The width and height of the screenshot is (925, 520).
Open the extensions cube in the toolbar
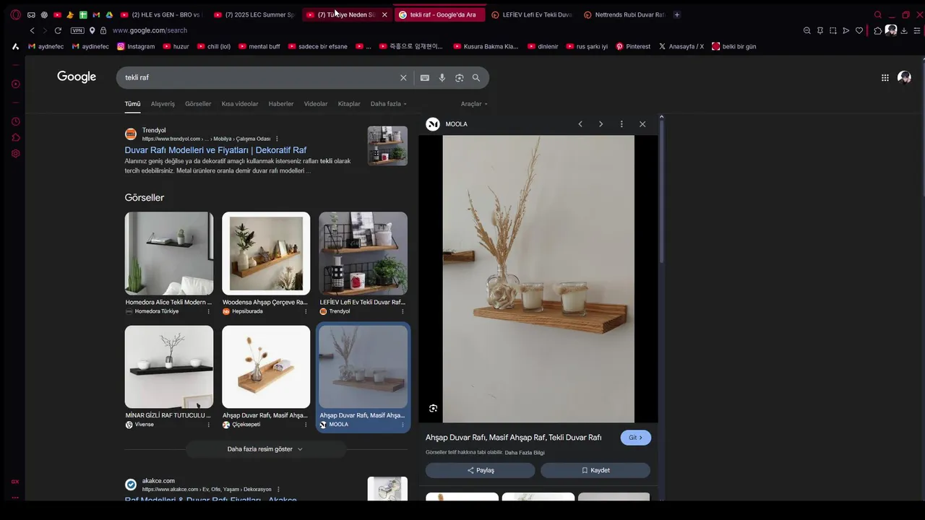click(878, 30)
